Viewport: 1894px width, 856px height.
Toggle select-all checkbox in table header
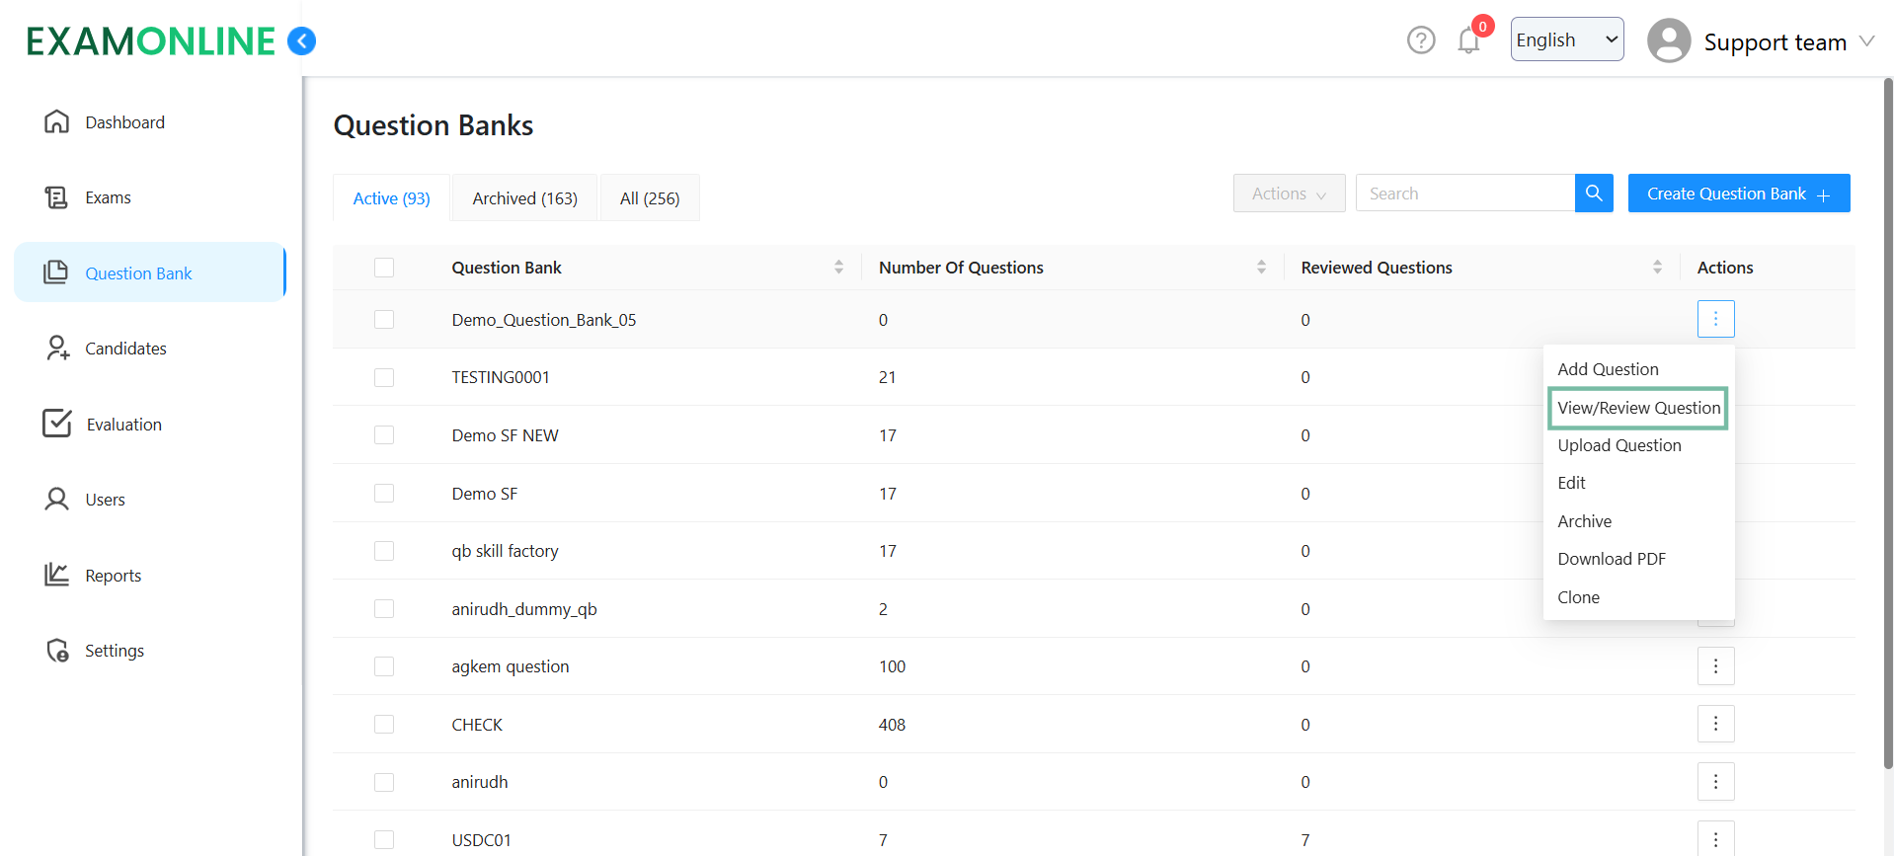[x=384, y=268]
